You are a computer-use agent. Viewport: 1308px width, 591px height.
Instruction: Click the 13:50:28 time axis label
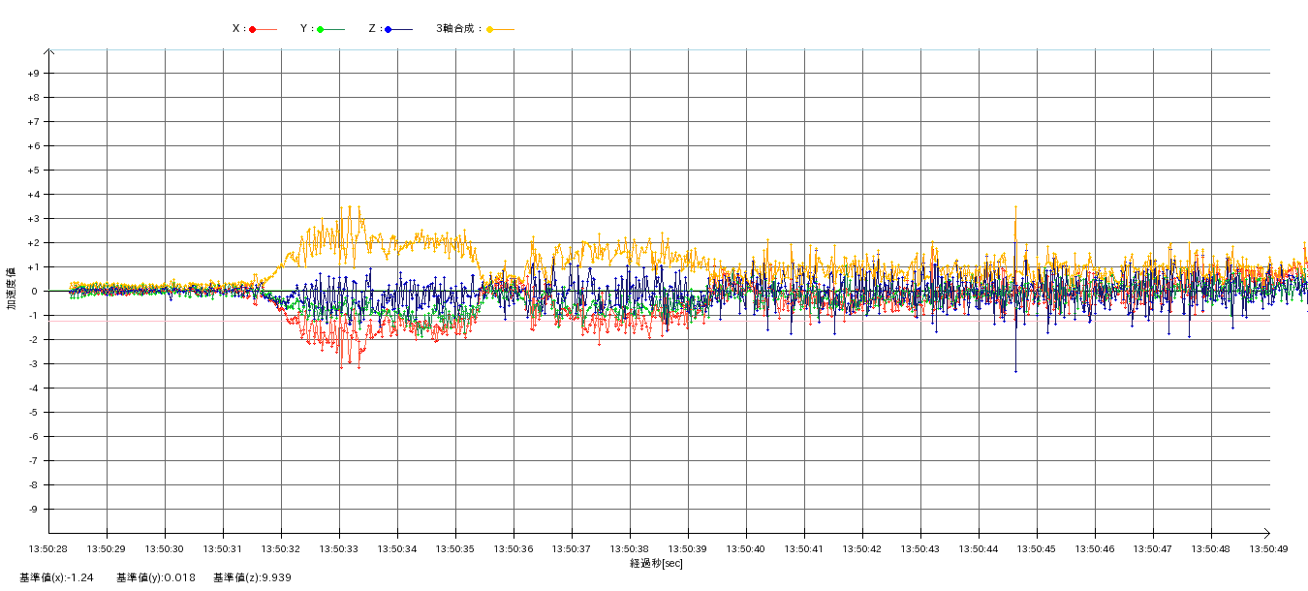(48, 548)
